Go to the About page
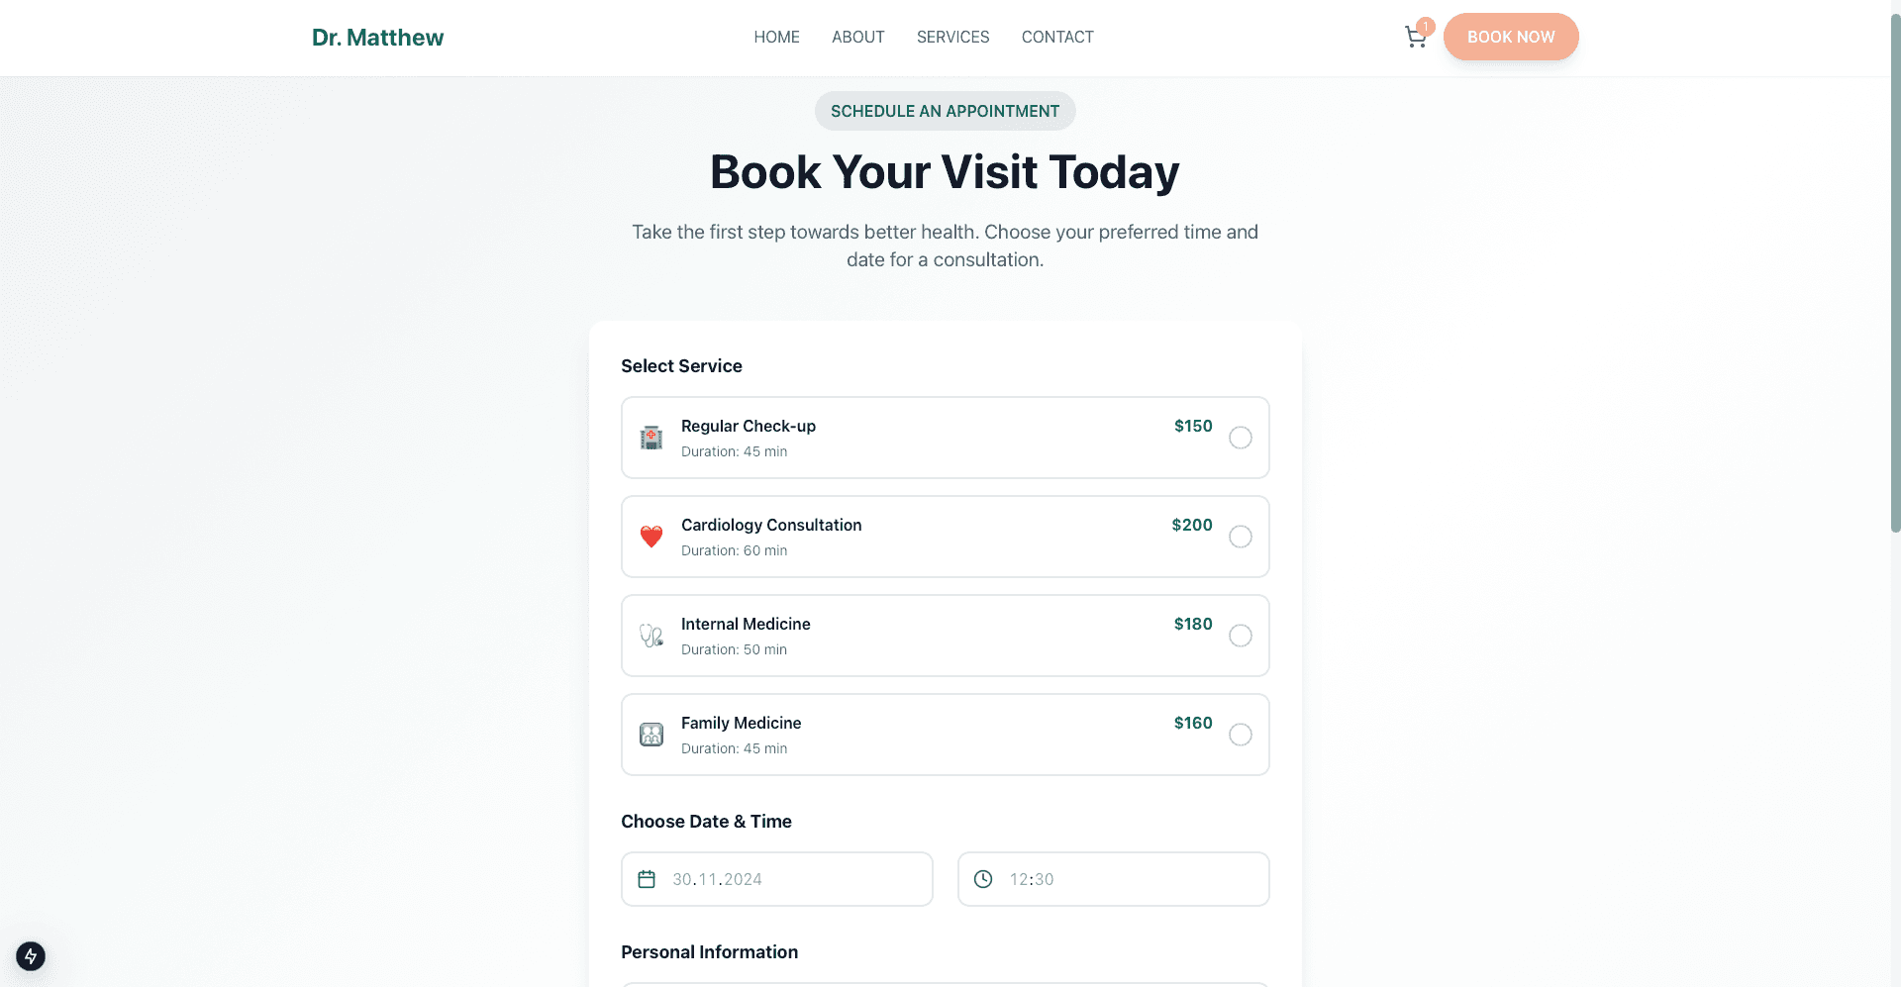1901x987 pixels. [x=857, y=38]
